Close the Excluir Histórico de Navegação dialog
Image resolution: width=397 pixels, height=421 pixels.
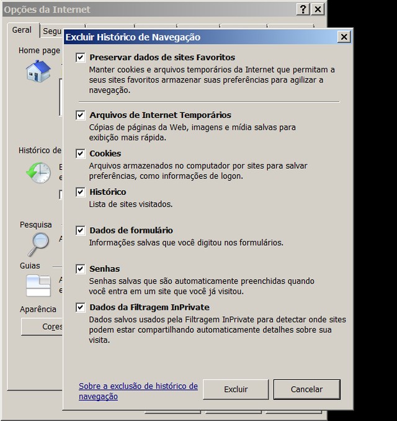click(344, 37)
